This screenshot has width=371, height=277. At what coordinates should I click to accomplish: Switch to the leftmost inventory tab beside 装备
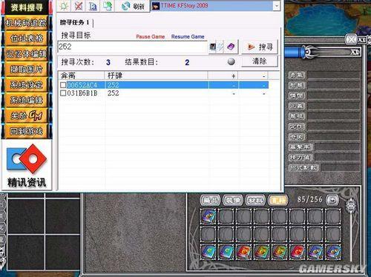click(210, 200)
